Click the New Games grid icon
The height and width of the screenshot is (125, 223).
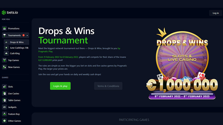pos(4,67)
